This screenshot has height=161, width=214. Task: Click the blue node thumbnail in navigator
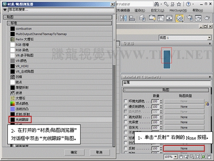167,59
